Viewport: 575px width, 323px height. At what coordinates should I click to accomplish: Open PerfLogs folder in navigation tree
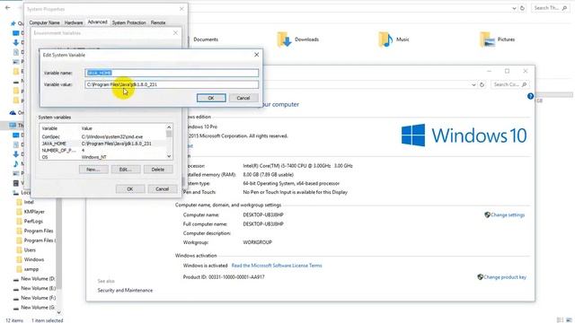pos(33,222)
